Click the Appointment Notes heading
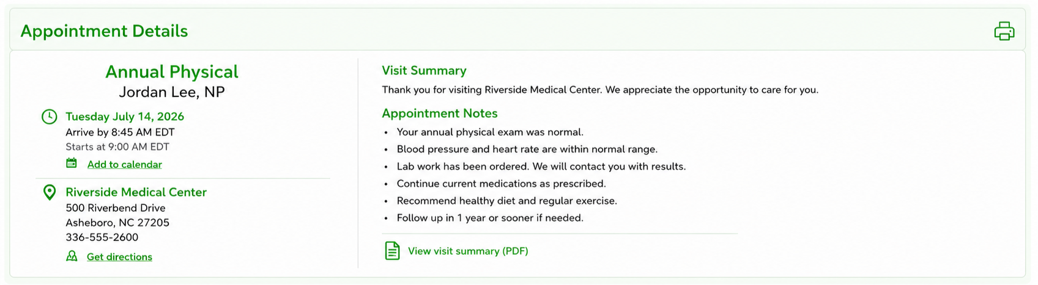Viewport: 1038px width, 285px height. [x=440, y=114]
